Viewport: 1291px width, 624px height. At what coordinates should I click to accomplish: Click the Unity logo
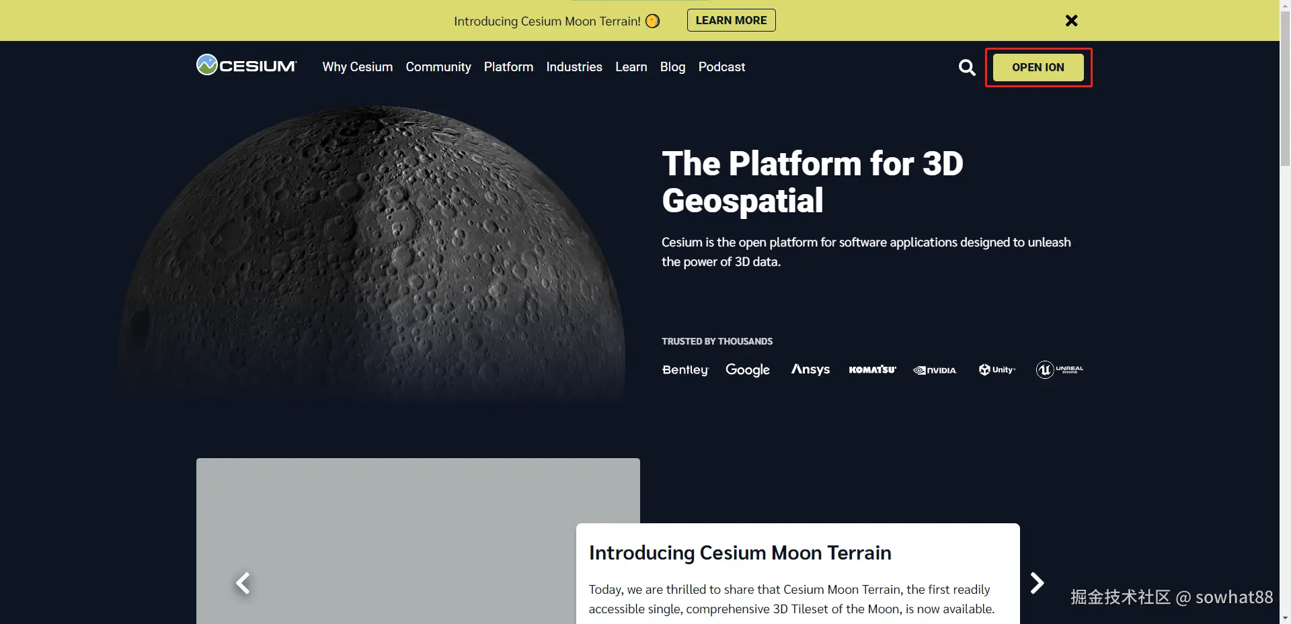[997, 369]
